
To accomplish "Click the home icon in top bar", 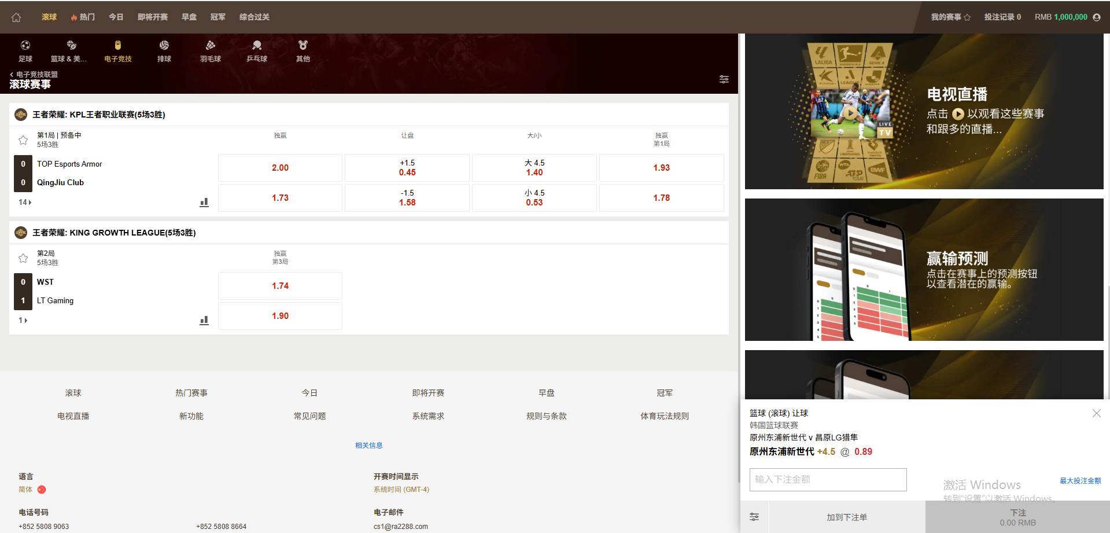I will tap(16, 17).
